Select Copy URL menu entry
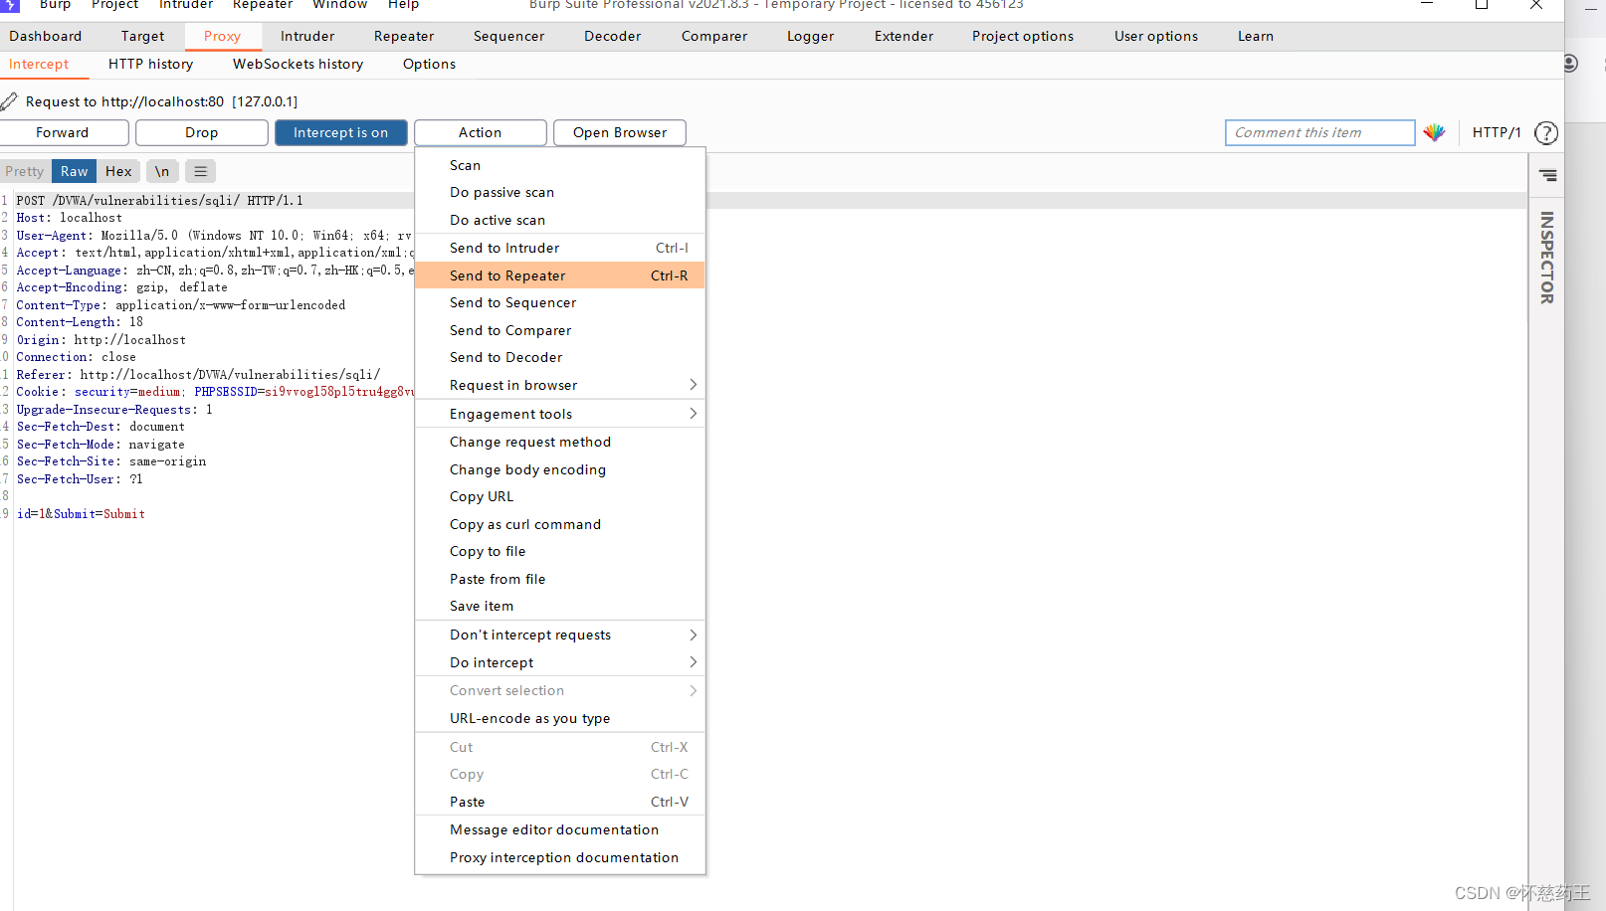Screen dimensions: 1606x911 pyautogui.click(x=559, y=496)
